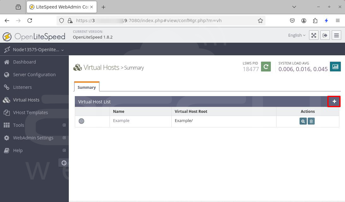Viewport: 345px width, 202px height.
Task: Focus the browser address bar
Action: point(161,21)
